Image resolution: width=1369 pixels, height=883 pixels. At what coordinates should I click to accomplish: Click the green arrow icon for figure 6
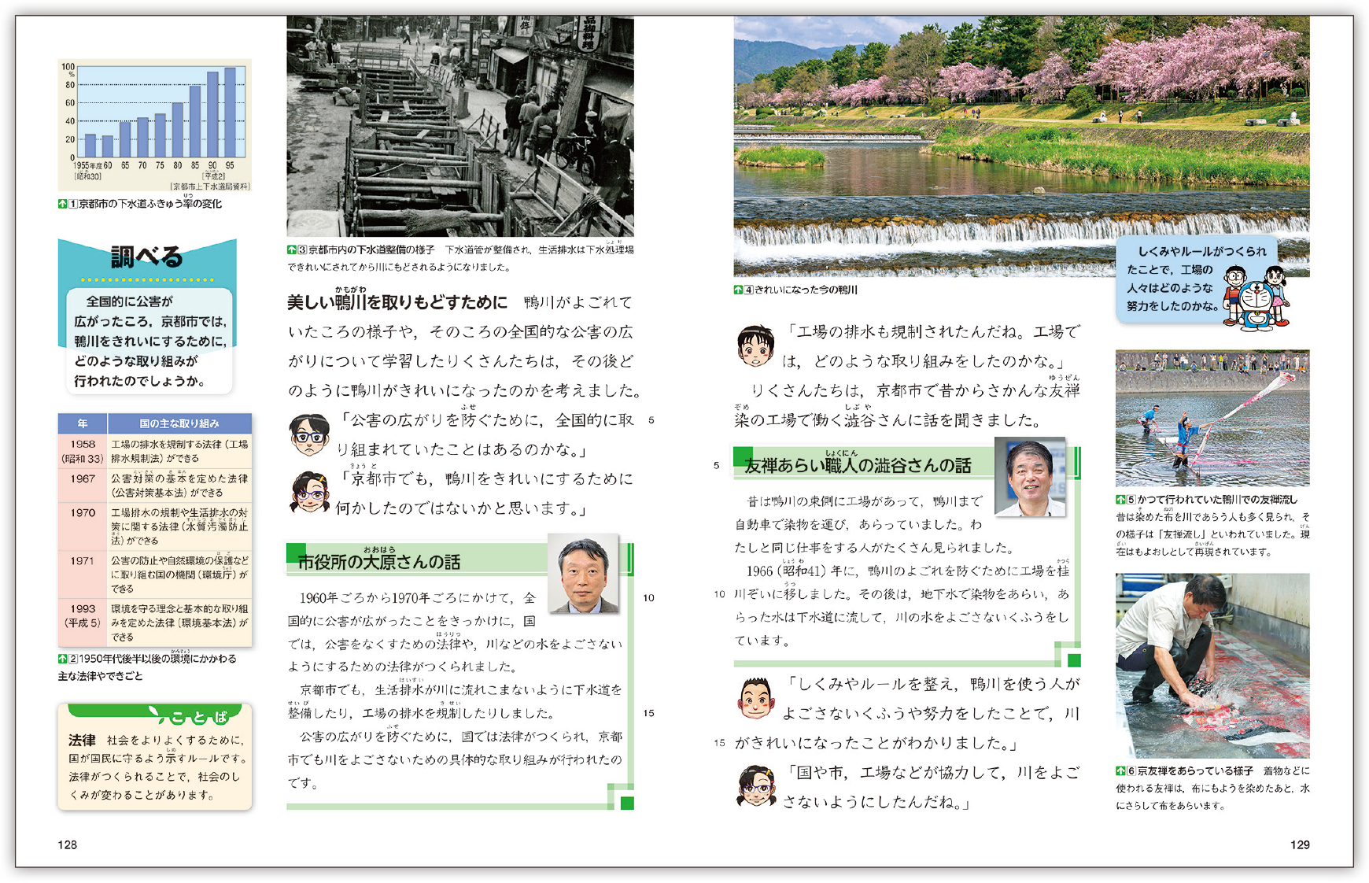click(1120, 771)
